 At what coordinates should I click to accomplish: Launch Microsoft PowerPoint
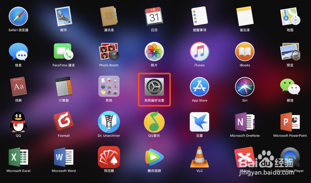click(290, 122)
